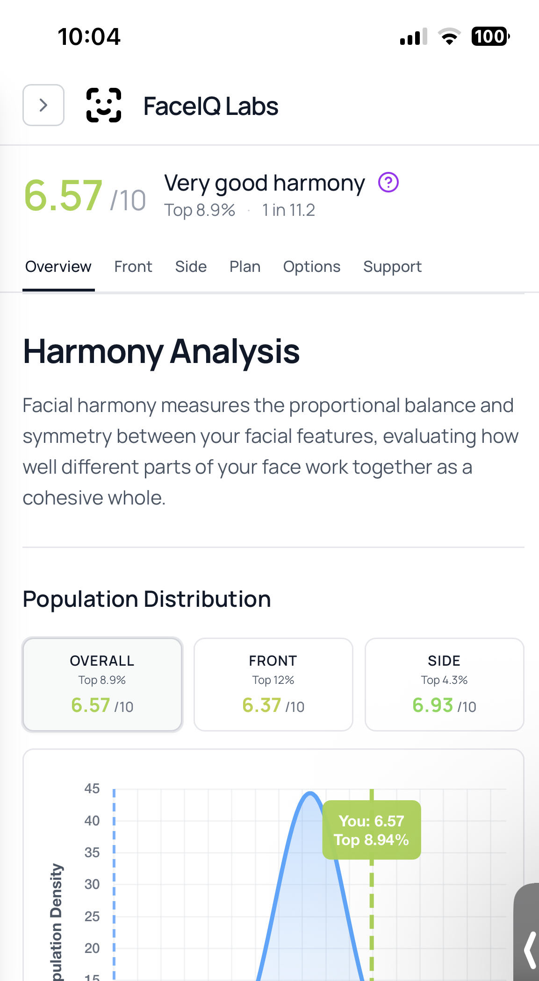Tap the Wi-Fi status icon
The width and height of the screenshot is (539, 981).
449,36
